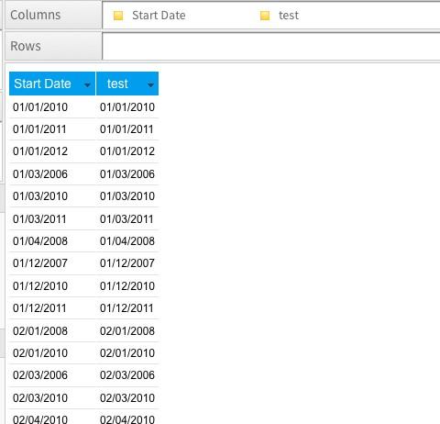
Task: Click the yellow icon beside test field
Action: 265,16
